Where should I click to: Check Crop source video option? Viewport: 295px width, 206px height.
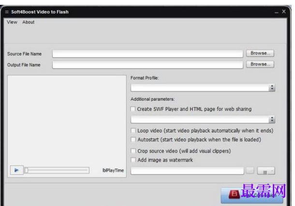point(133,151)
